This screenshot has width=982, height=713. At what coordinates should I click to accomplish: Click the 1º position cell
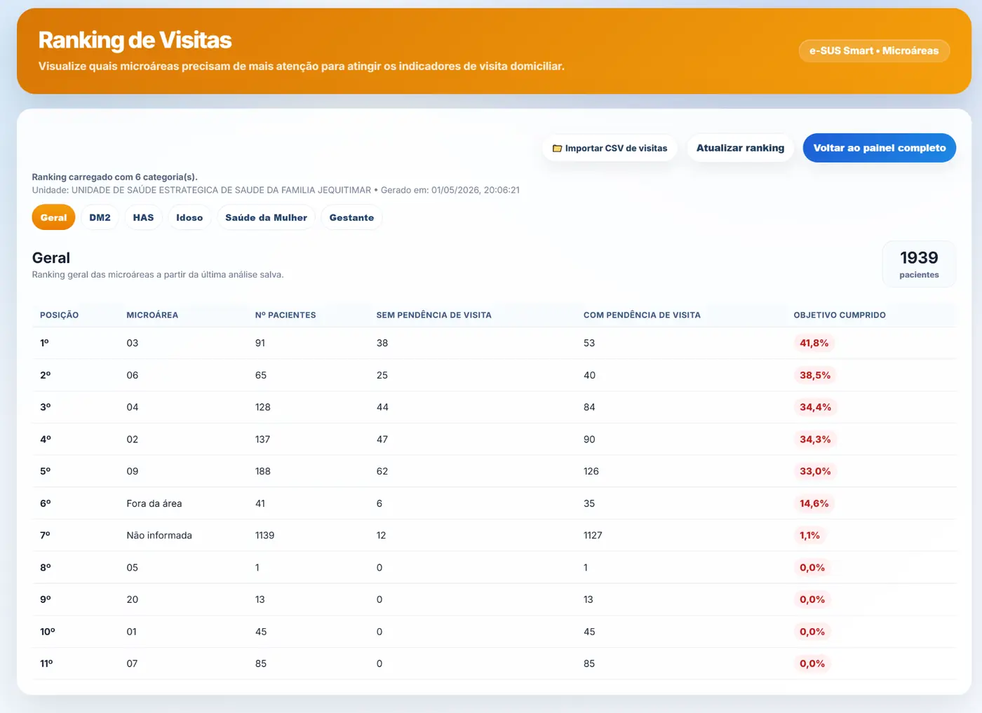coord(44,343)
